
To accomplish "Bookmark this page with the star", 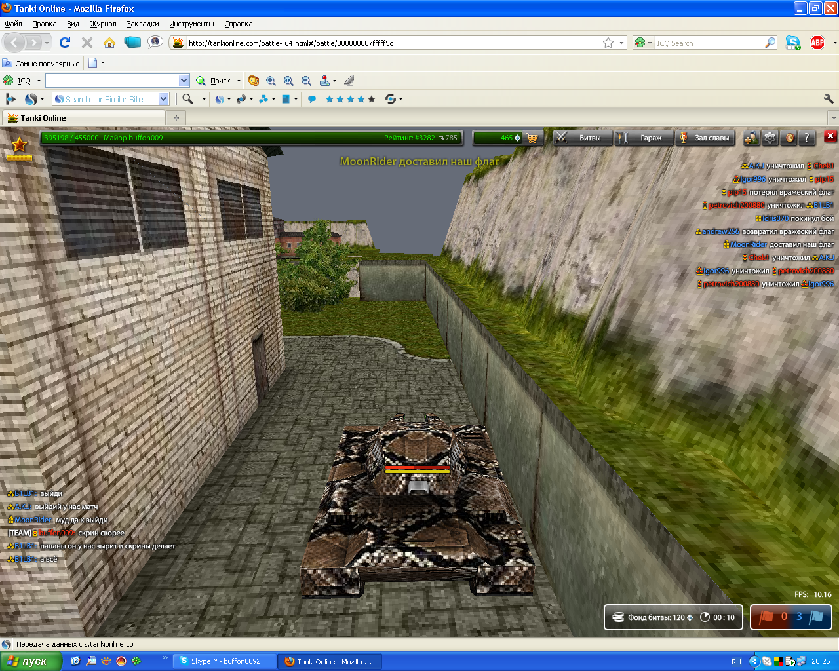I will (x=608, y=43).
